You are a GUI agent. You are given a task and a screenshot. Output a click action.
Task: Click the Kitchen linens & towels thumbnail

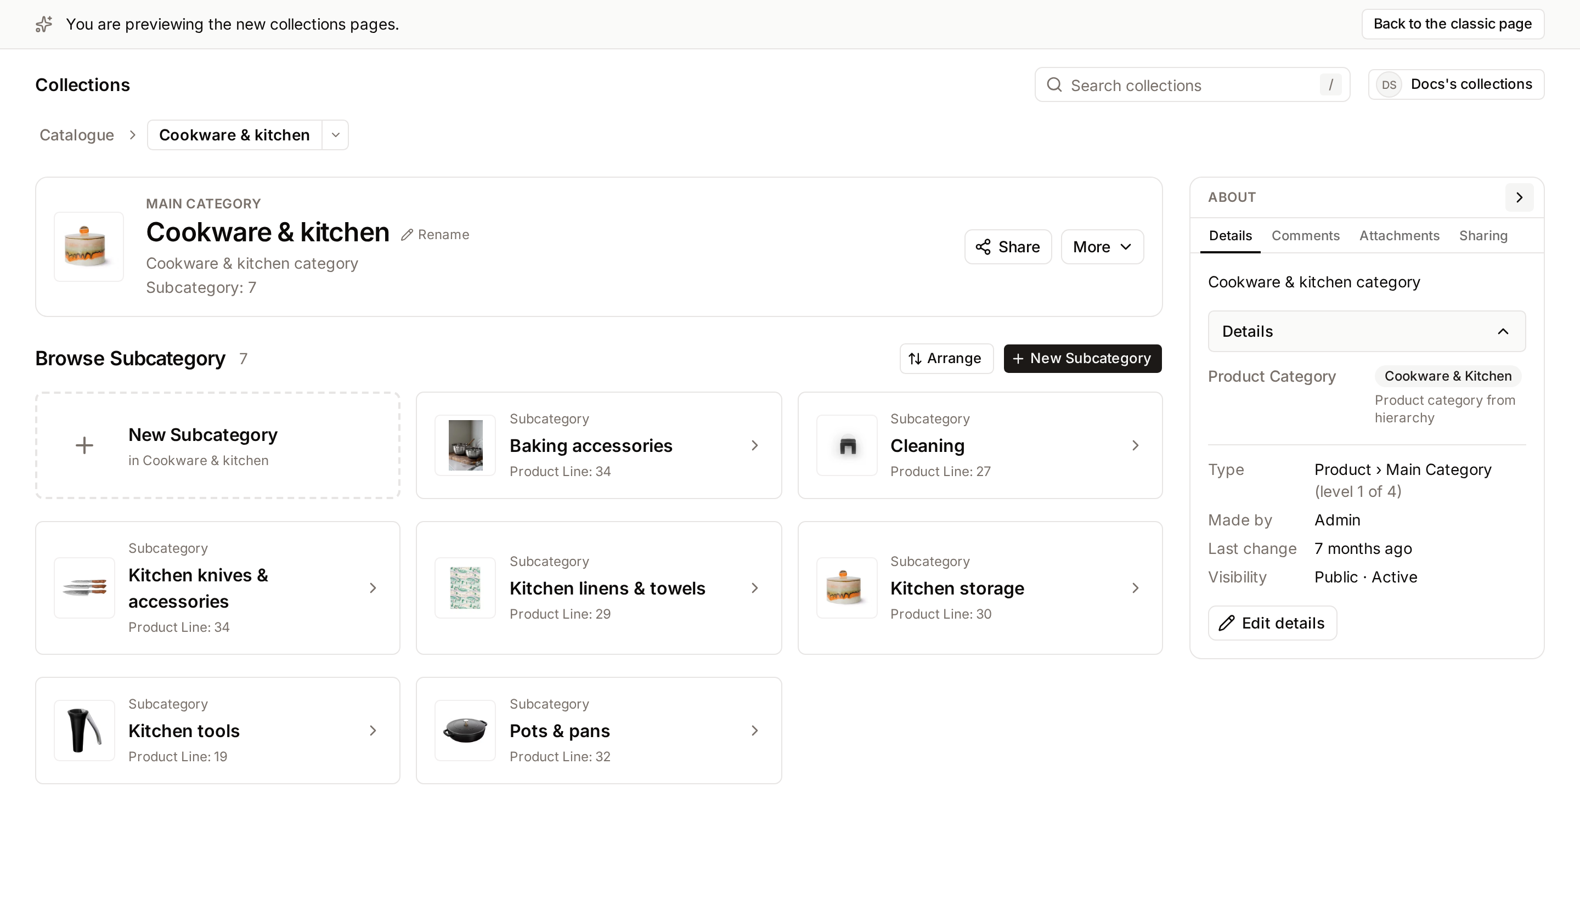click(465, 588)
